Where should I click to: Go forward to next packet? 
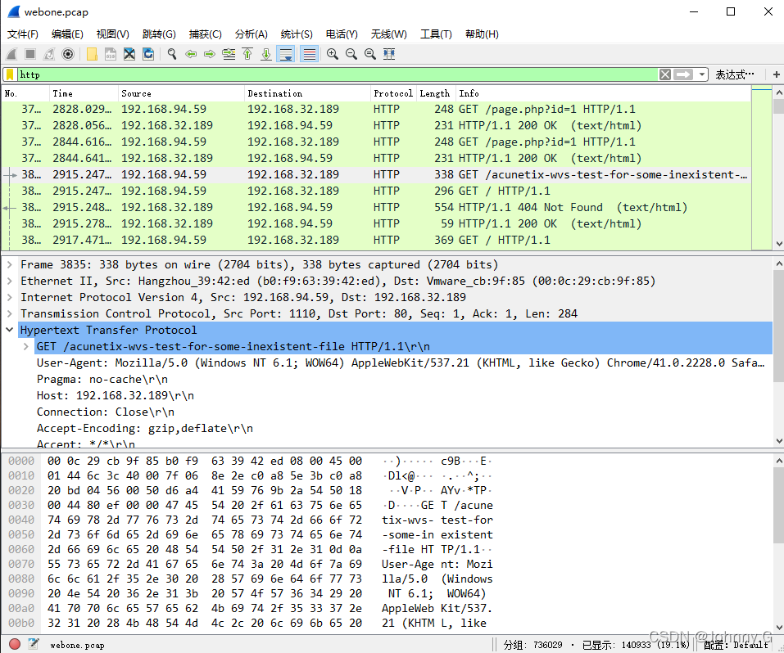(x=210, y=54)
